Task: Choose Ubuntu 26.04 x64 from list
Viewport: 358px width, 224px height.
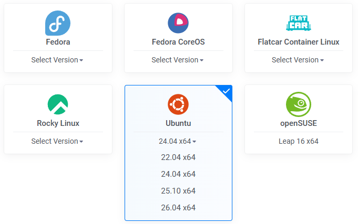Action: (x=178, y=208)
